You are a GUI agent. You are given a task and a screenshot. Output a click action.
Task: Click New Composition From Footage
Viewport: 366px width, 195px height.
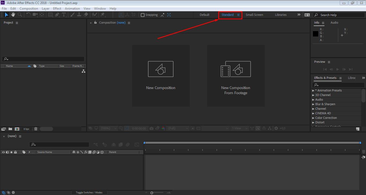(x=236, y=76)
